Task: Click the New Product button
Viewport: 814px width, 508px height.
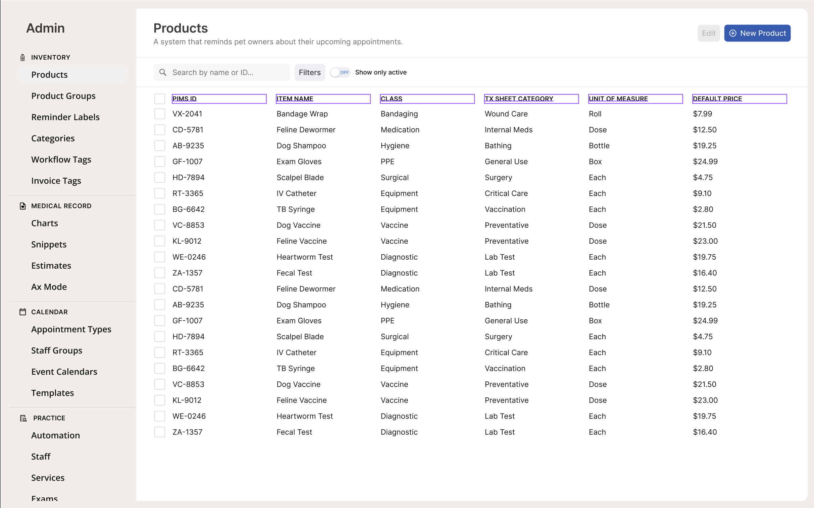Action: click(757, 33)
